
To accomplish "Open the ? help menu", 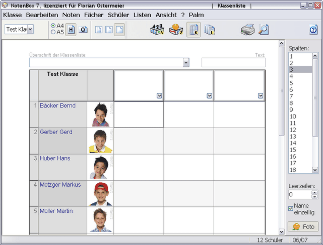I will pyautogui.click(x=183, y=15).
